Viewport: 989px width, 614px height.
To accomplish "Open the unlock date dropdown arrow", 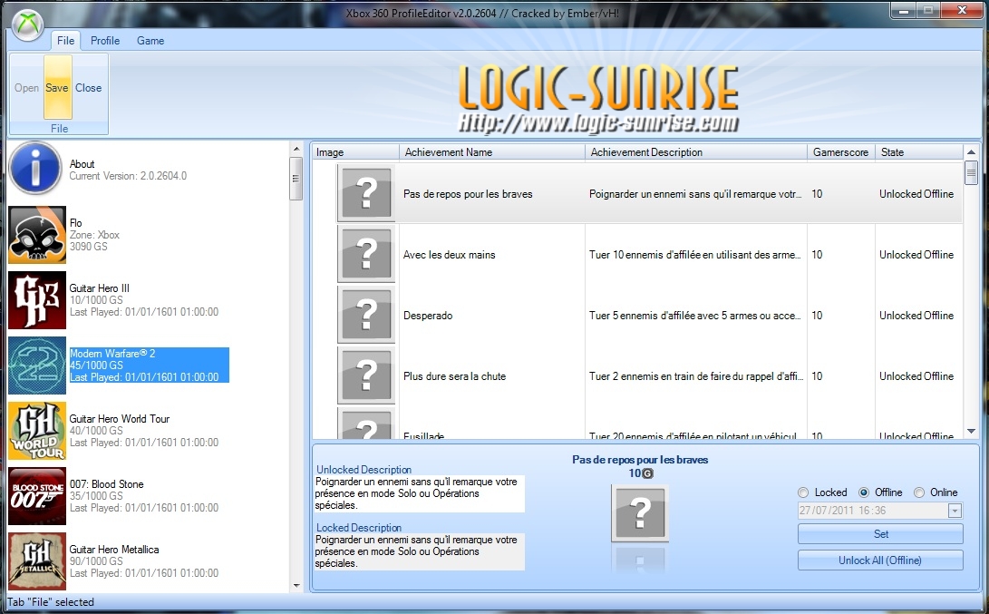I will [x=955, y=511].
